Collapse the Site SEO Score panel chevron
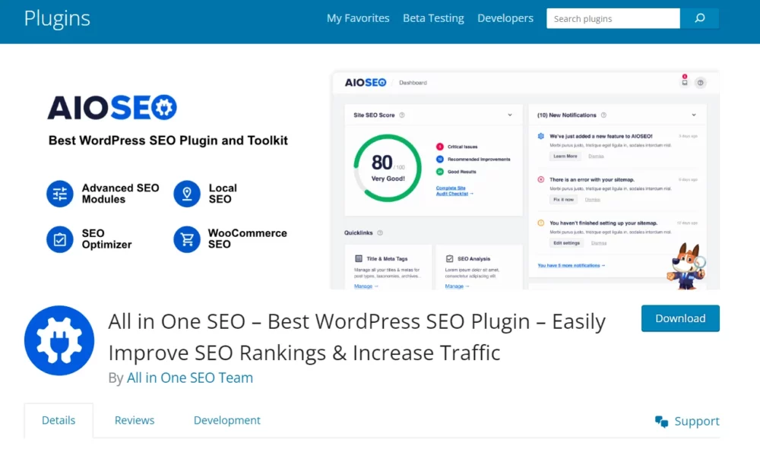The width and height of the screenshot is (760, 449). pos(510,115)
